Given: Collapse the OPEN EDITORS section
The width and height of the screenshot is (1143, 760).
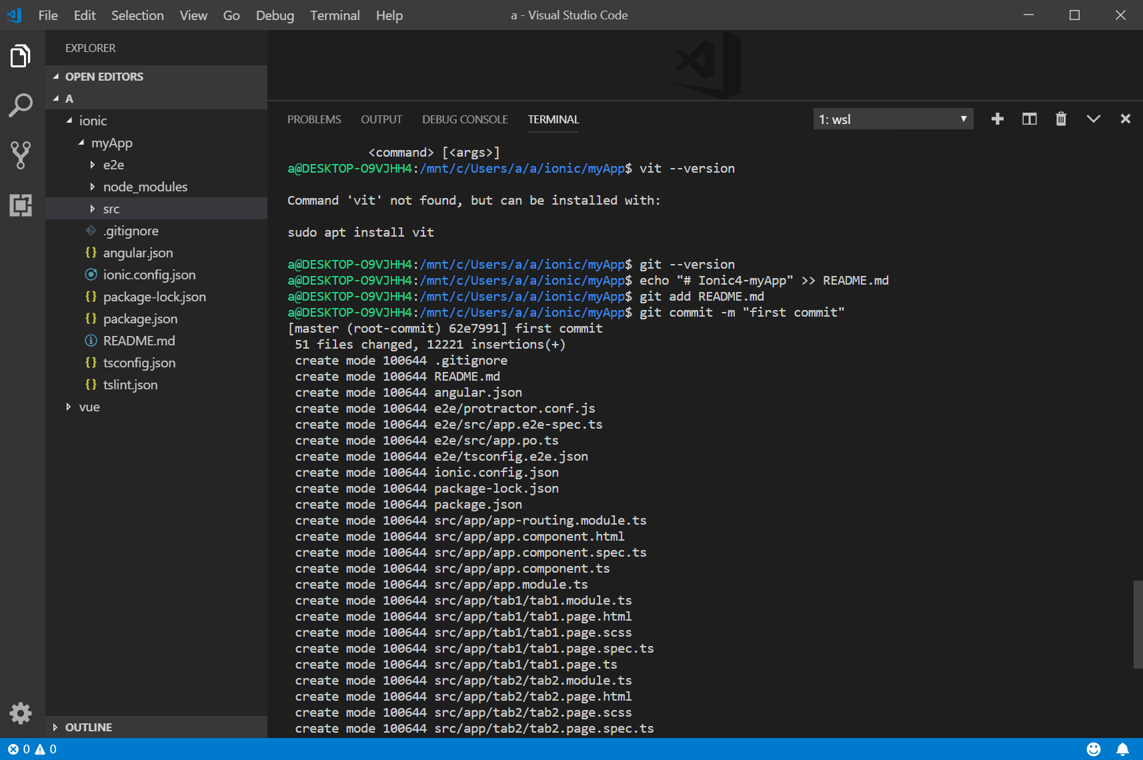Looking at the screenshot, I should pyautogui.click(x=104, y=77).
